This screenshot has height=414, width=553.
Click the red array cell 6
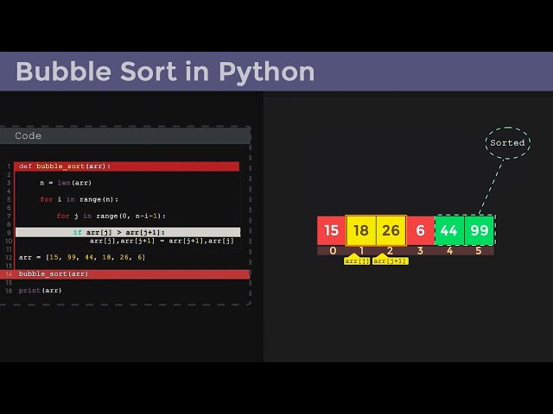(x=421, y=230)
